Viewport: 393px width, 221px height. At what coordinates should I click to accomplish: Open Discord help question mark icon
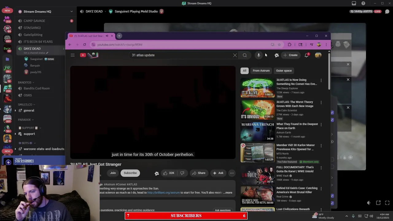click(x=364, y=3)
